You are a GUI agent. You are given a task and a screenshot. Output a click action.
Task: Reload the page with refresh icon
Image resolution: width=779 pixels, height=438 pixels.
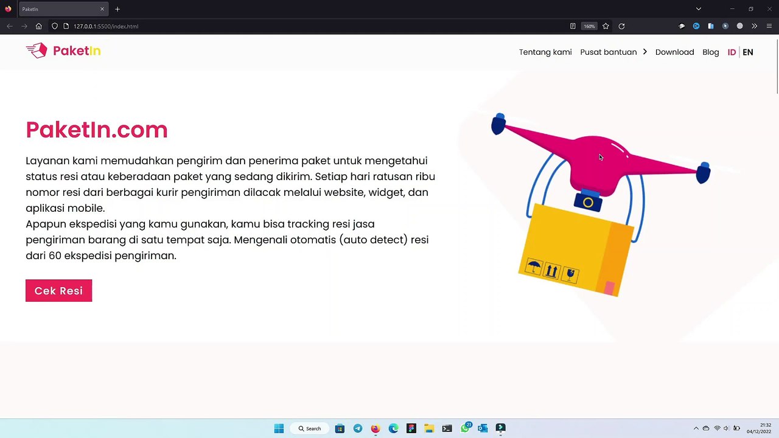(x=621, y=26)
